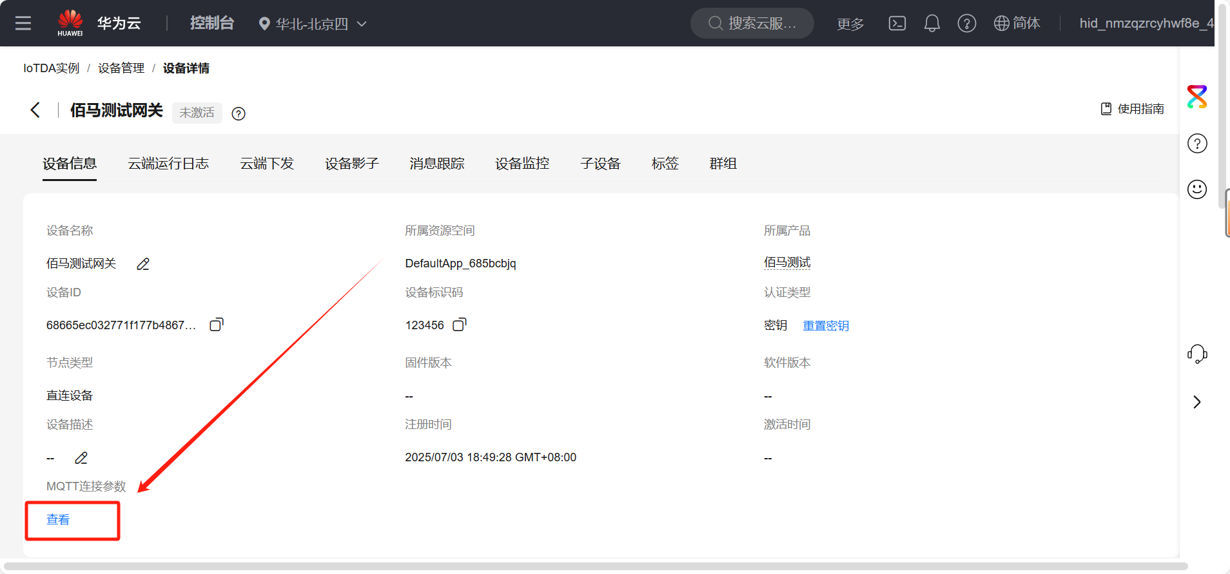Copy the device ID

[x=217, y=325]
